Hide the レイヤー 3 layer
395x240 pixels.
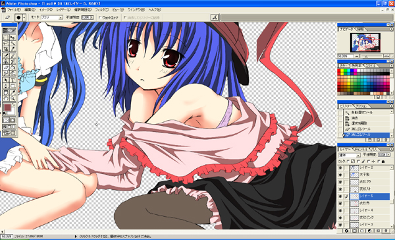340,225
